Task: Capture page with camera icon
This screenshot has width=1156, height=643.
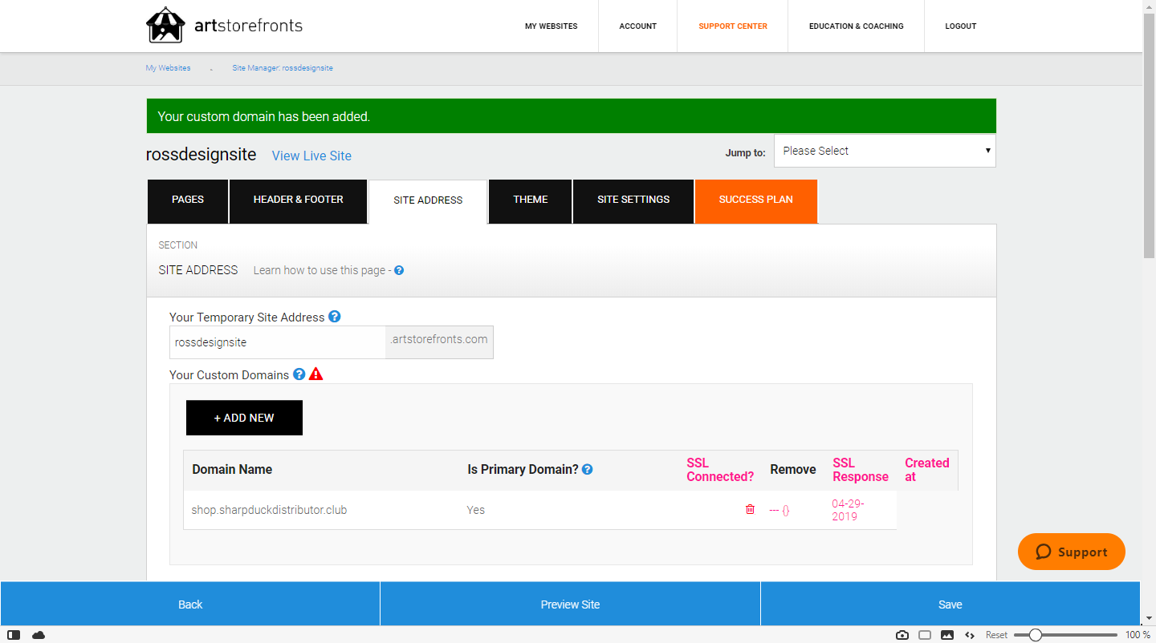Action: point(902,635)
